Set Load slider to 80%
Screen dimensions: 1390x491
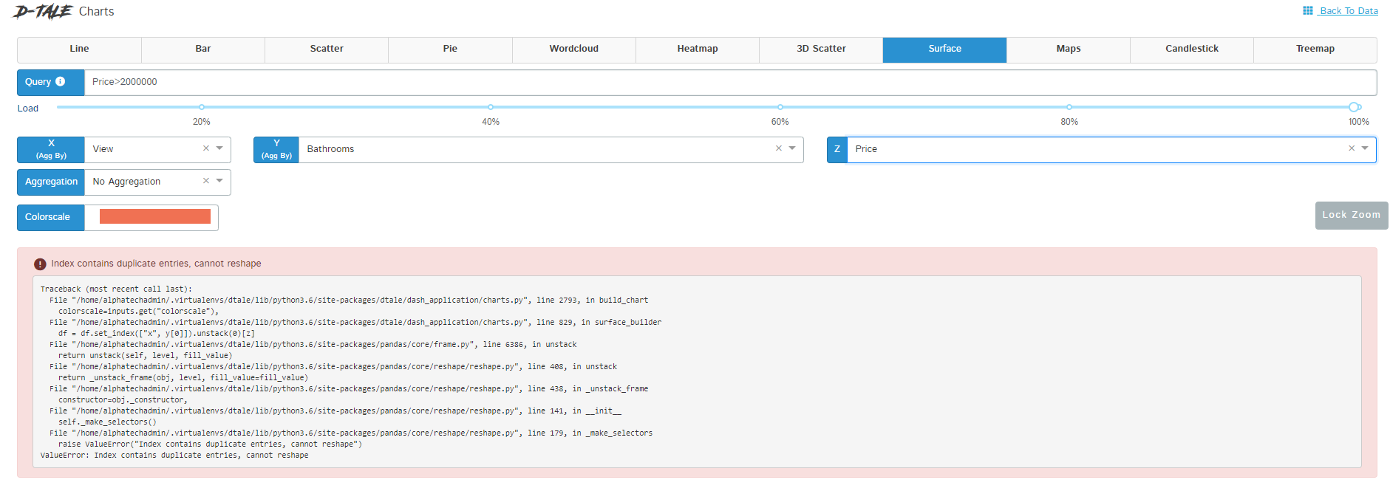pos(1069,107)
